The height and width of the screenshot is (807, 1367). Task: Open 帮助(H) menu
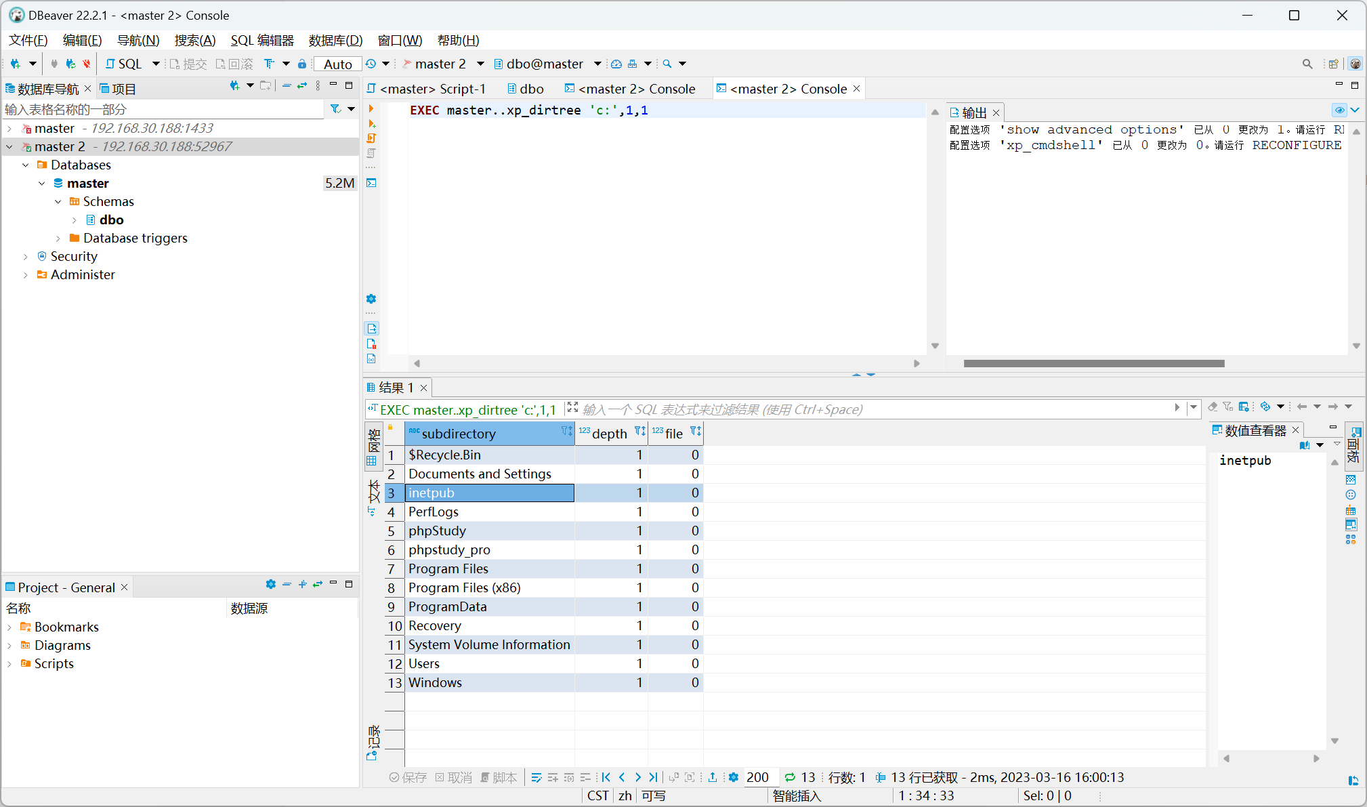click(458, 40)
